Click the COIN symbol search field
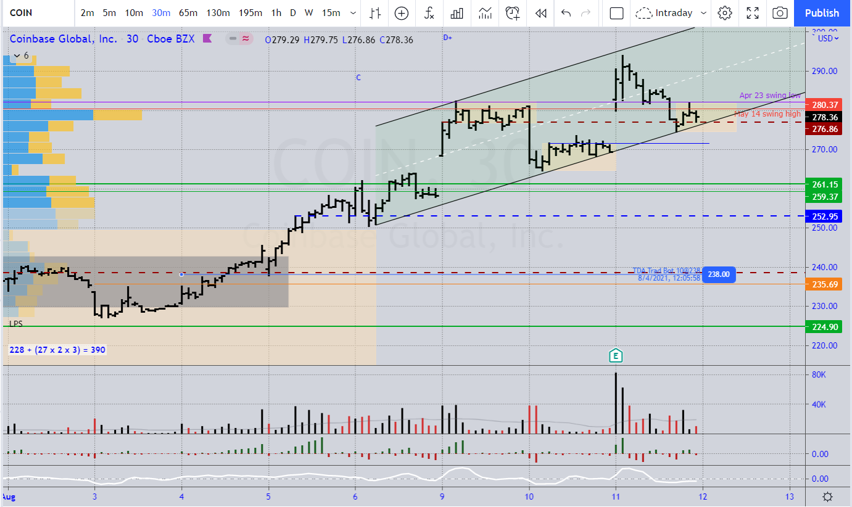 coord(37,13)
